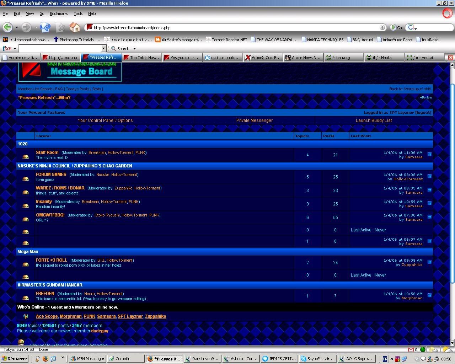Viewport: 455px width, 364px height.
Task: Open Your Control Panel / Options
Action: [x=105, y=121]
